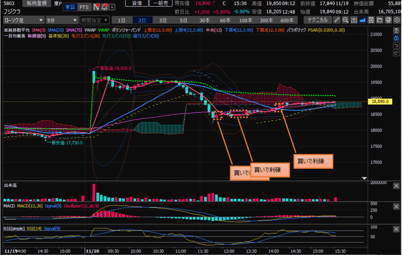Click the printer icon to print chart

coord(388,20)
